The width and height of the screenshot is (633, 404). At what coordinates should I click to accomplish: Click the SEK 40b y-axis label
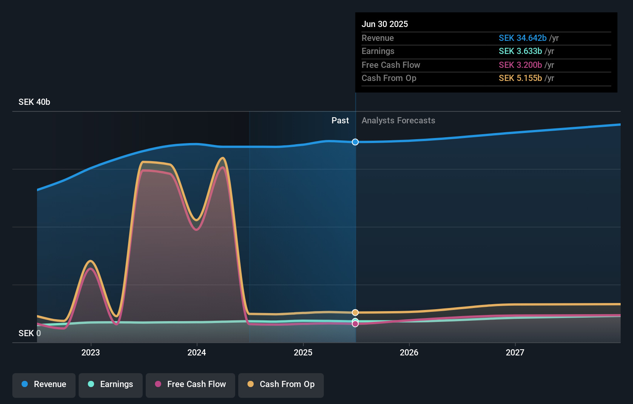coord(34,102)
